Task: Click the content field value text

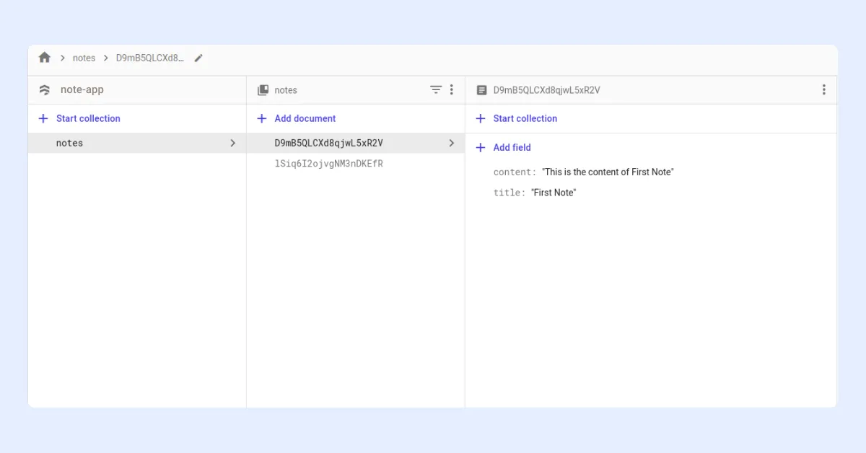Action: tap(607, 172)
